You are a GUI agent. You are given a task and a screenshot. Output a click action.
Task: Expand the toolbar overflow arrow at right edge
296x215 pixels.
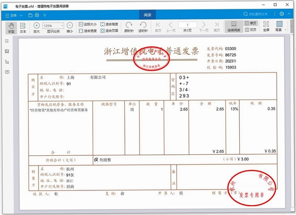click(292, 27)
